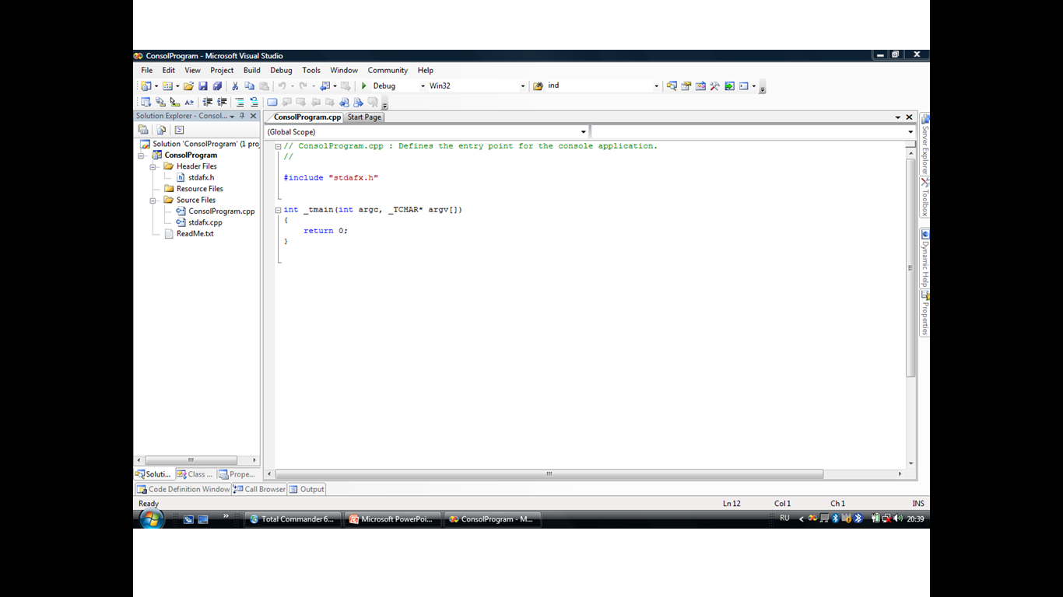
Task: Open the Toolbox hammer-and-wrench icon
Action: [714, 86]
